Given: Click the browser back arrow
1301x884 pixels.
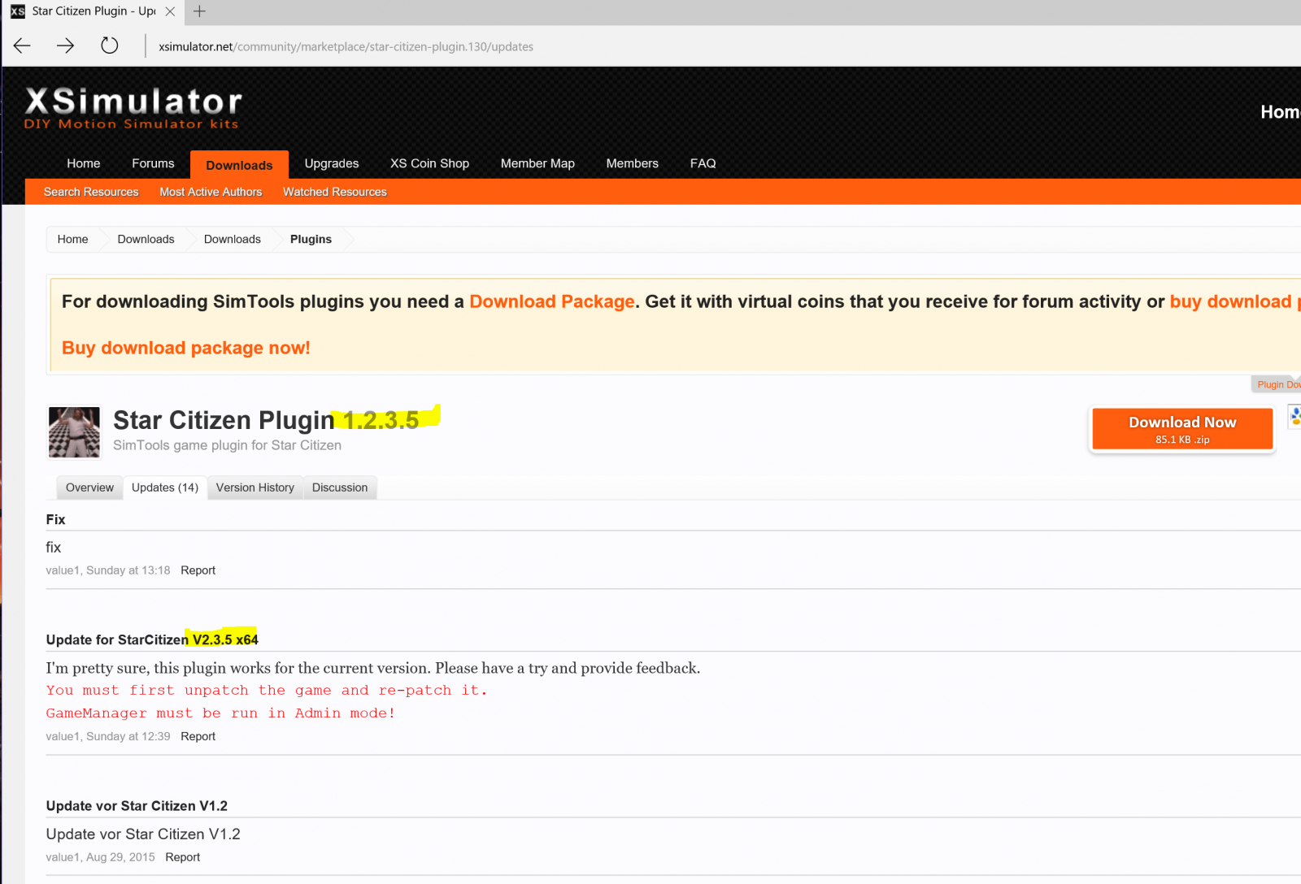Looking at the screenshot, I should point(22,45).
